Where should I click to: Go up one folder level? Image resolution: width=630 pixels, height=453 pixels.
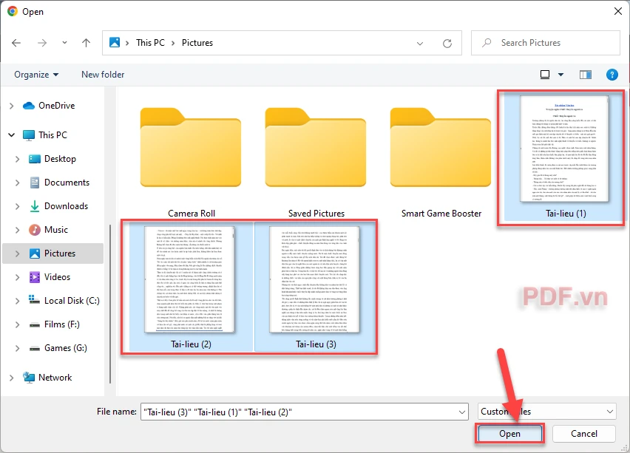[x=86, y=43]
